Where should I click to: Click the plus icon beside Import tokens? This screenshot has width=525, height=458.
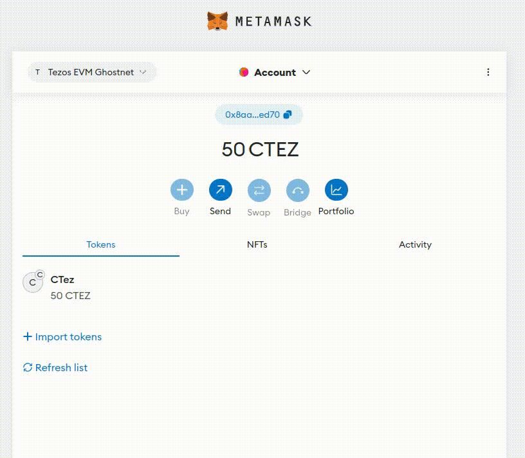point(27,336)
